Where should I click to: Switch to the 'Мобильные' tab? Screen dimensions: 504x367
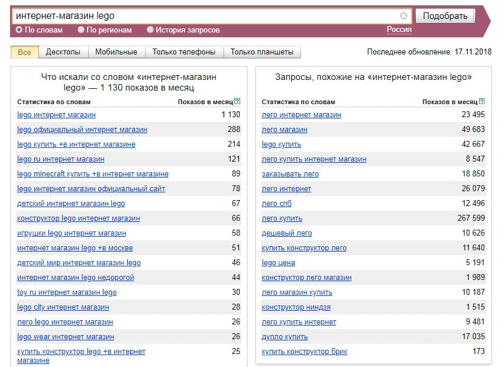[x=116, y=52]
